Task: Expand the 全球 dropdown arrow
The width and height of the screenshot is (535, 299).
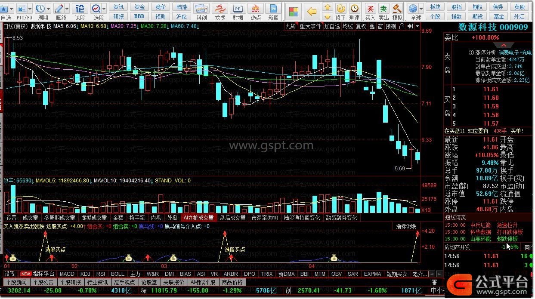Action: (x=421, y=9)
